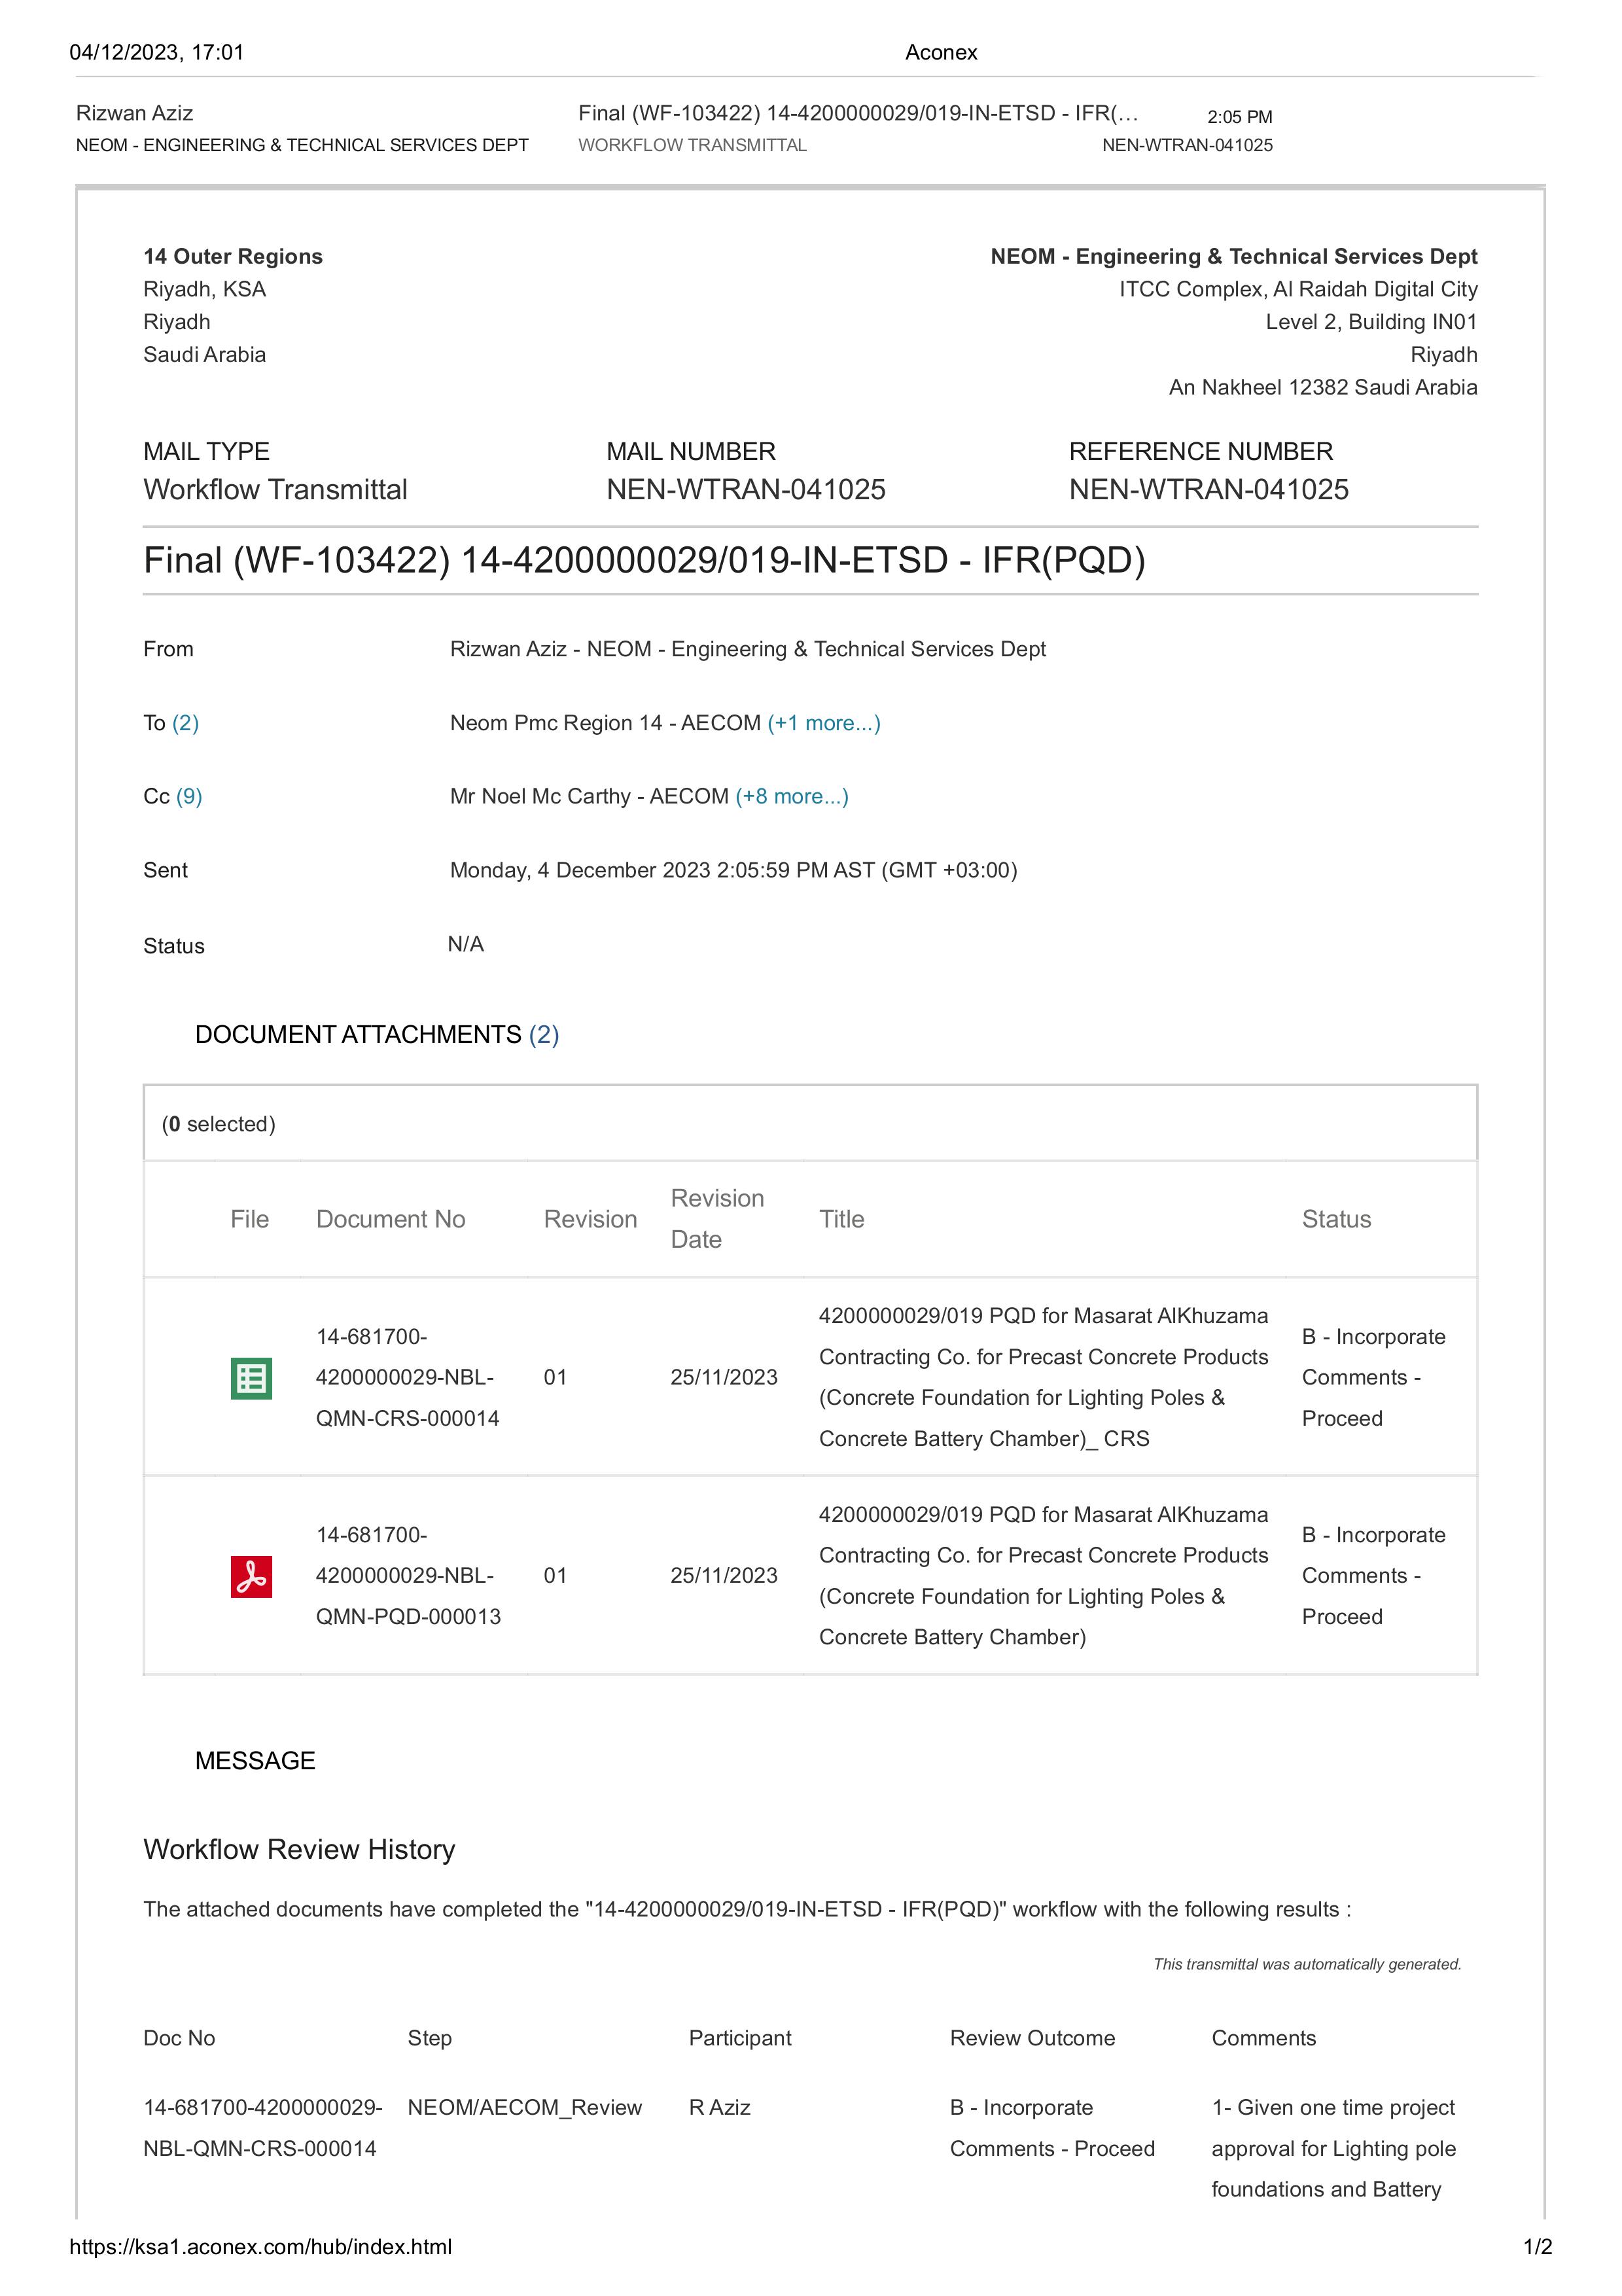Expand the Cc recipients count (9)

coord(189,796)
